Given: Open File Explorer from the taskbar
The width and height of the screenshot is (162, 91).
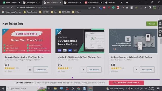Looking at the screenshot, I should click(55, 89).
